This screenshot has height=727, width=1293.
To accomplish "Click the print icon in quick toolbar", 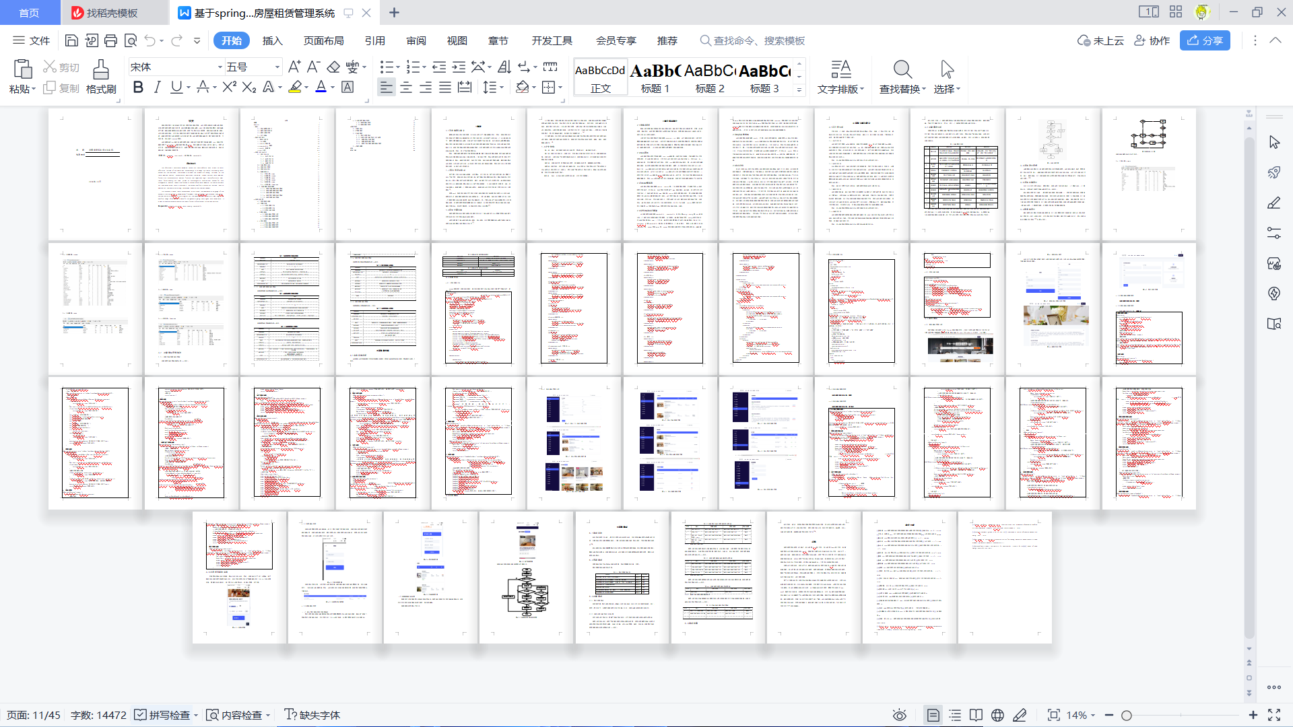I will (111, 41).
